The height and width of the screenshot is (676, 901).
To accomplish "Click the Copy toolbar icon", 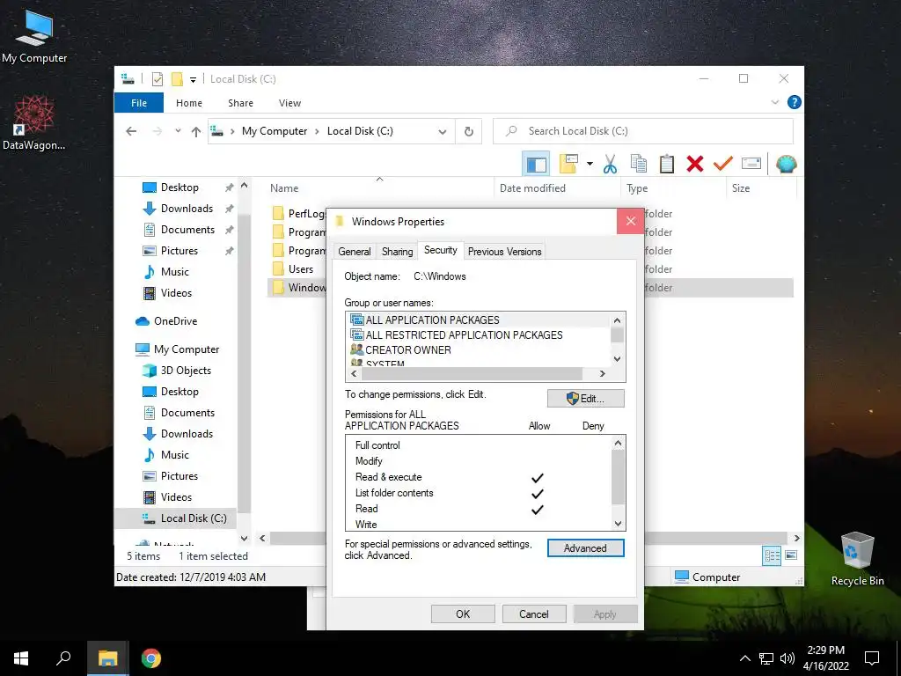I will tap(639, 165).
